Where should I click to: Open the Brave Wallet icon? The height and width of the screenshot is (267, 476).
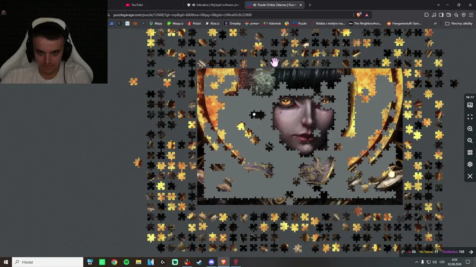(449, 15)
